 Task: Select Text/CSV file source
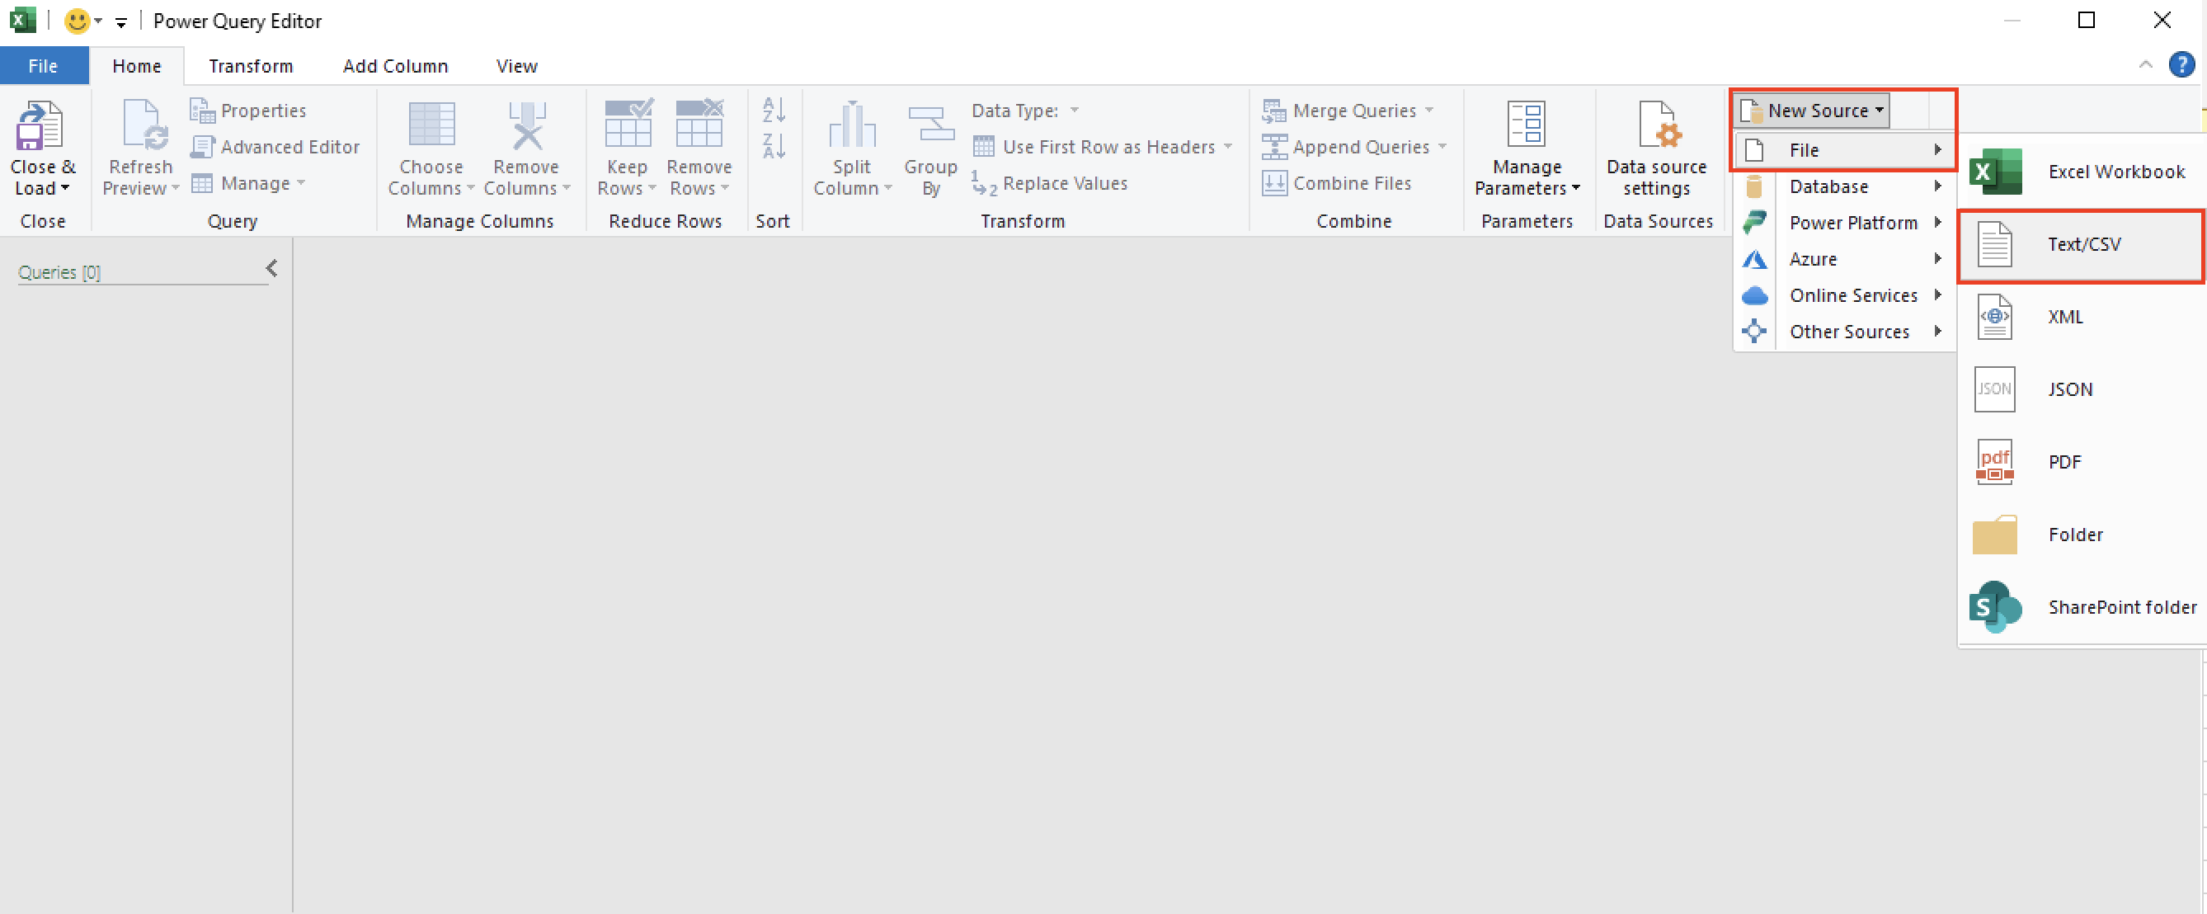tap(2082, 245)
